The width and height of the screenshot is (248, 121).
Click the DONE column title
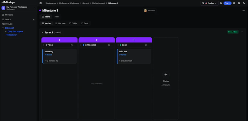[x=124, y=45]
